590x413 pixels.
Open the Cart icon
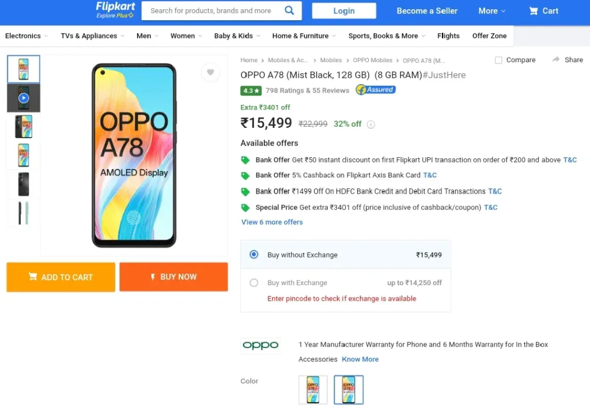point(533,11)
